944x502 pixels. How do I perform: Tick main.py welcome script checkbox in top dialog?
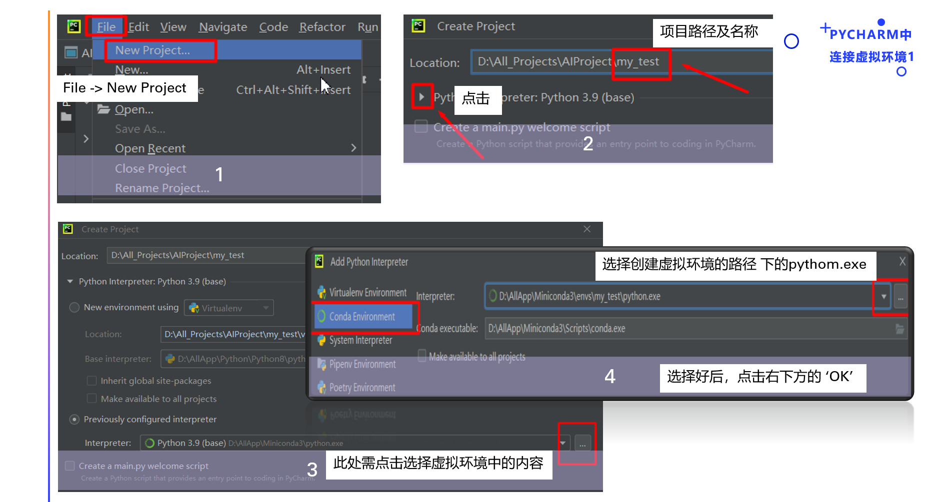421,126
